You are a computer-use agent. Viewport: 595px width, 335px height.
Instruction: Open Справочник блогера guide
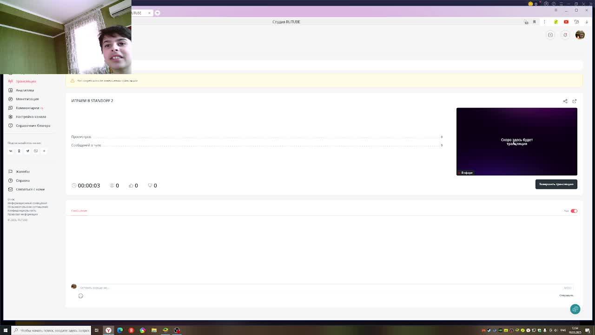(33, 126)
